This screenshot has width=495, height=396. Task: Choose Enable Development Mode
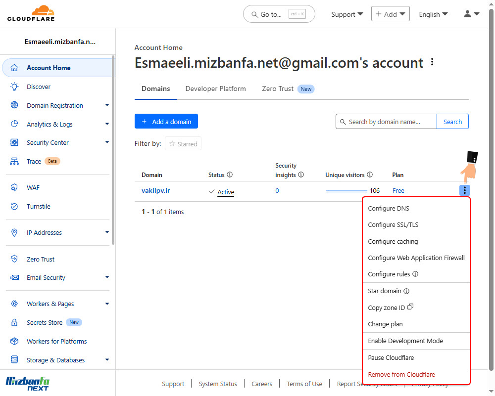point(405,341)
